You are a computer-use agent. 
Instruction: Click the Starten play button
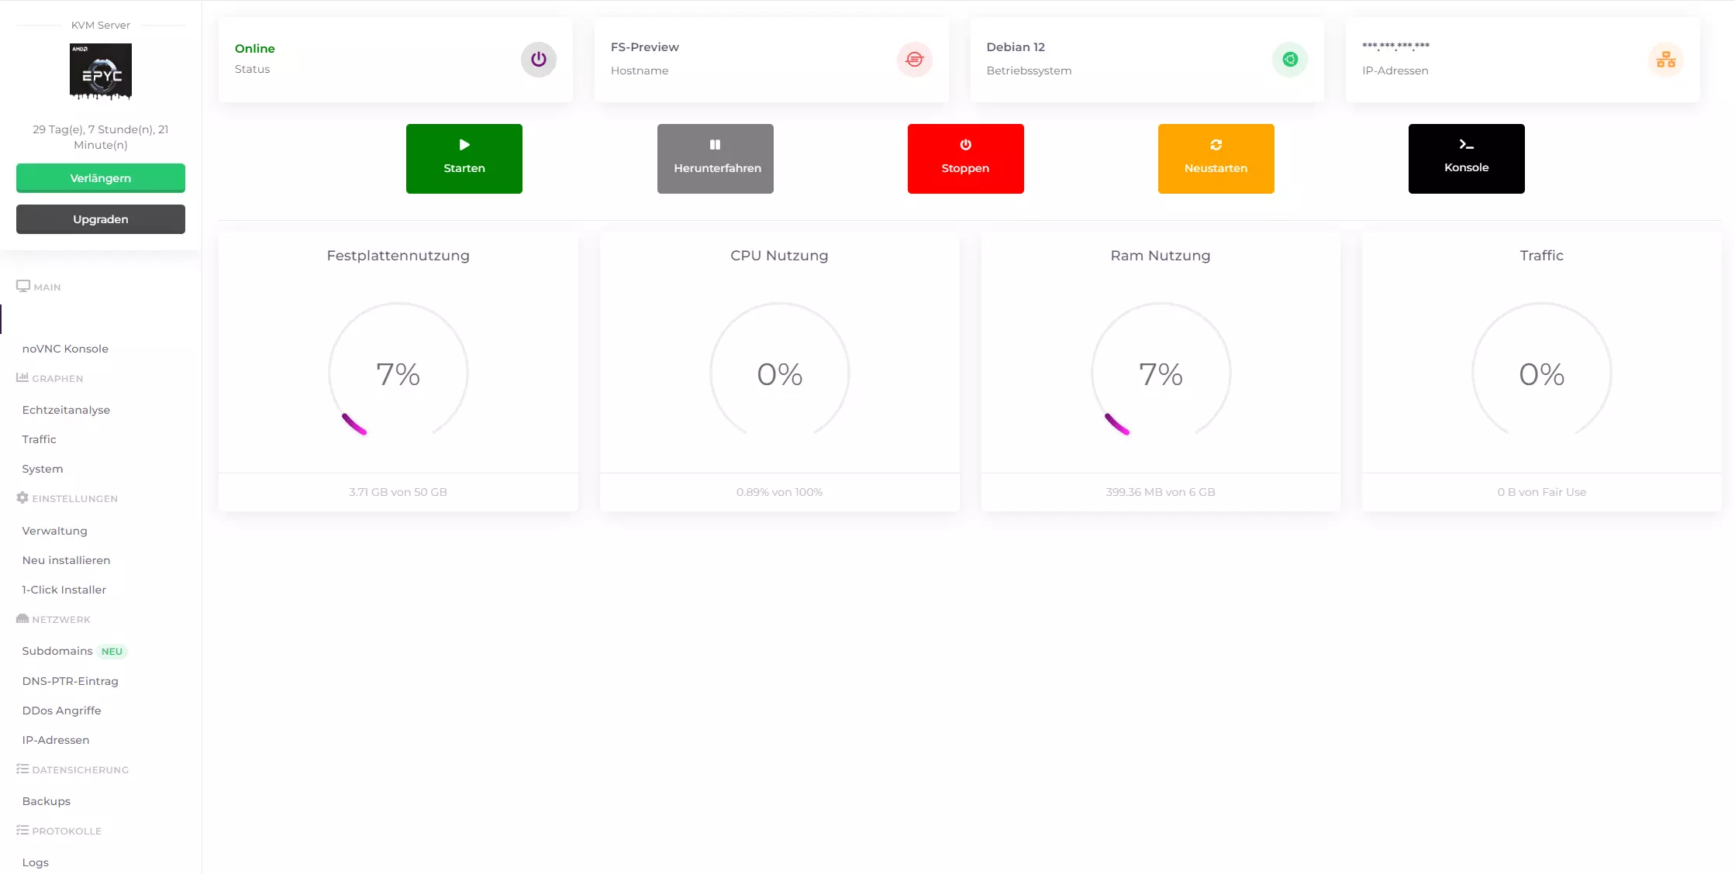(464, 158)
